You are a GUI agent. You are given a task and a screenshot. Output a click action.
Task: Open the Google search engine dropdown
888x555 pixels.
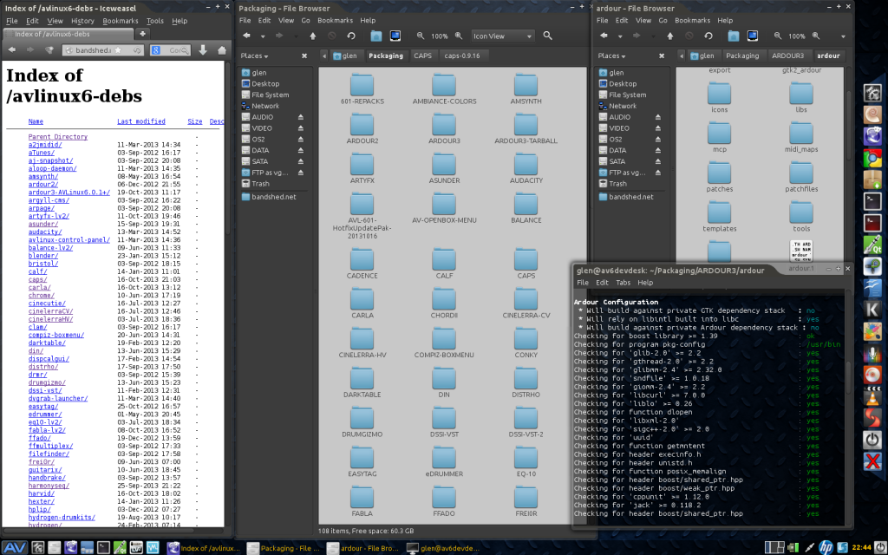click(x=156, y=50)
